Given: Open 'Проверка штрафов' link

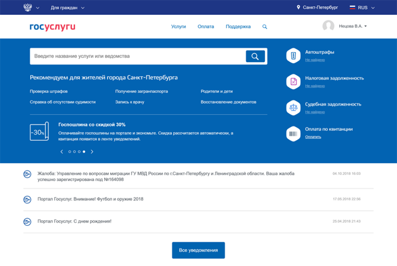Looking at the screenshot, I should point(48,91).
